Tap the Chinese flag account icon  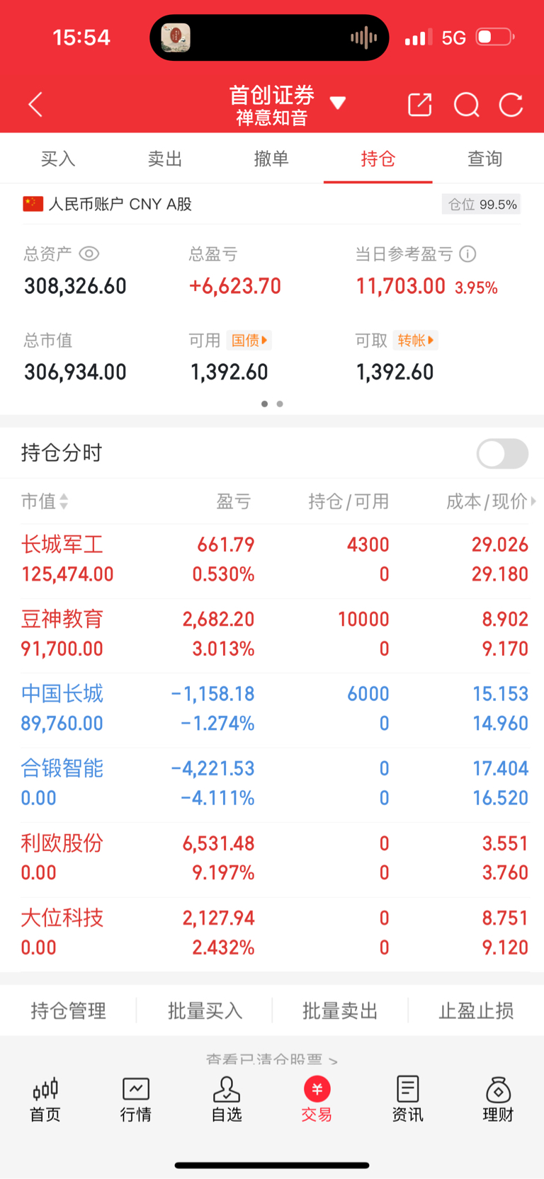pyautogui.click(x=33, y=204)
